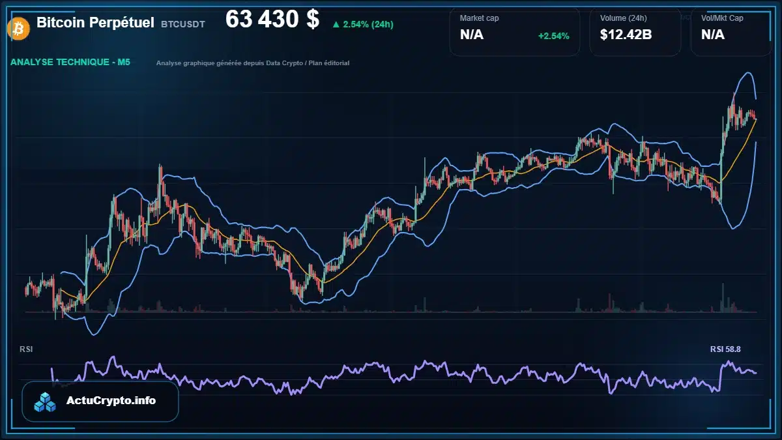Screen dimensions: 782x440
Task: Click the RSI 58.8 reading
Action: click(x=725, y=349)
